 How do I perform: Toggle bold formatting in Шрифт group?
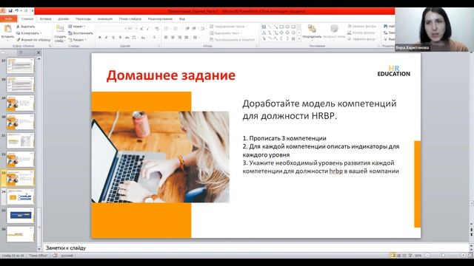click(x=99, y=38)
